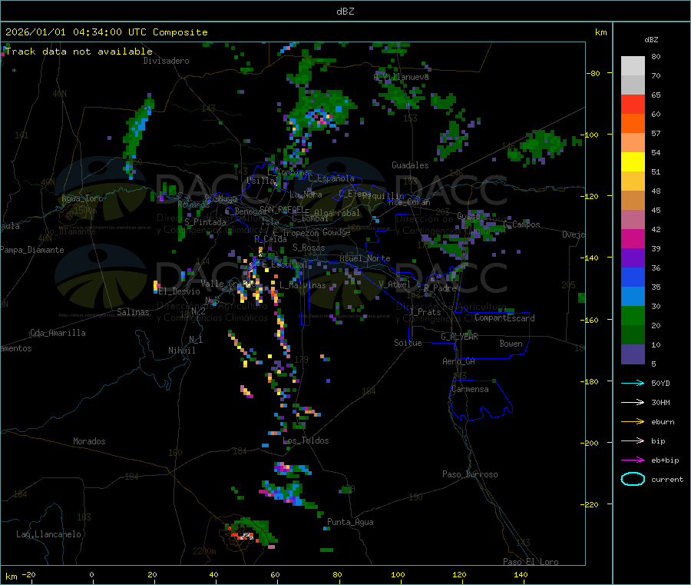Click the Laq.Llancanelo map label
Viewport: 691px width, 585px height.
49,534
